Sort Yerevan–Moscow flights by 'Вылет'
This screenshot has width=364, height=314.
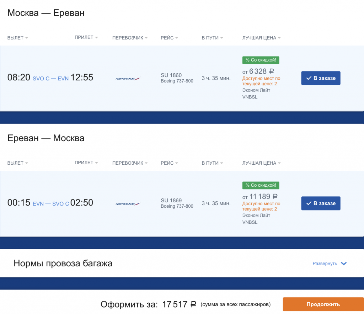(17, 163)
